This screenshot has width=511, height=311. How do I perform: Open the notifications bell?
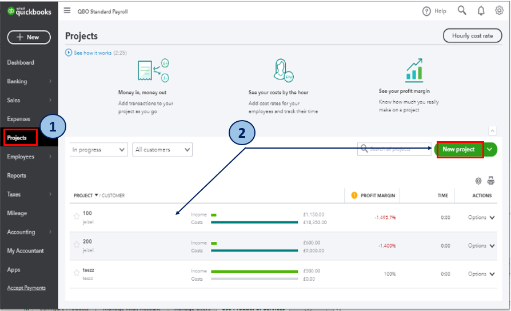[481, 11]
